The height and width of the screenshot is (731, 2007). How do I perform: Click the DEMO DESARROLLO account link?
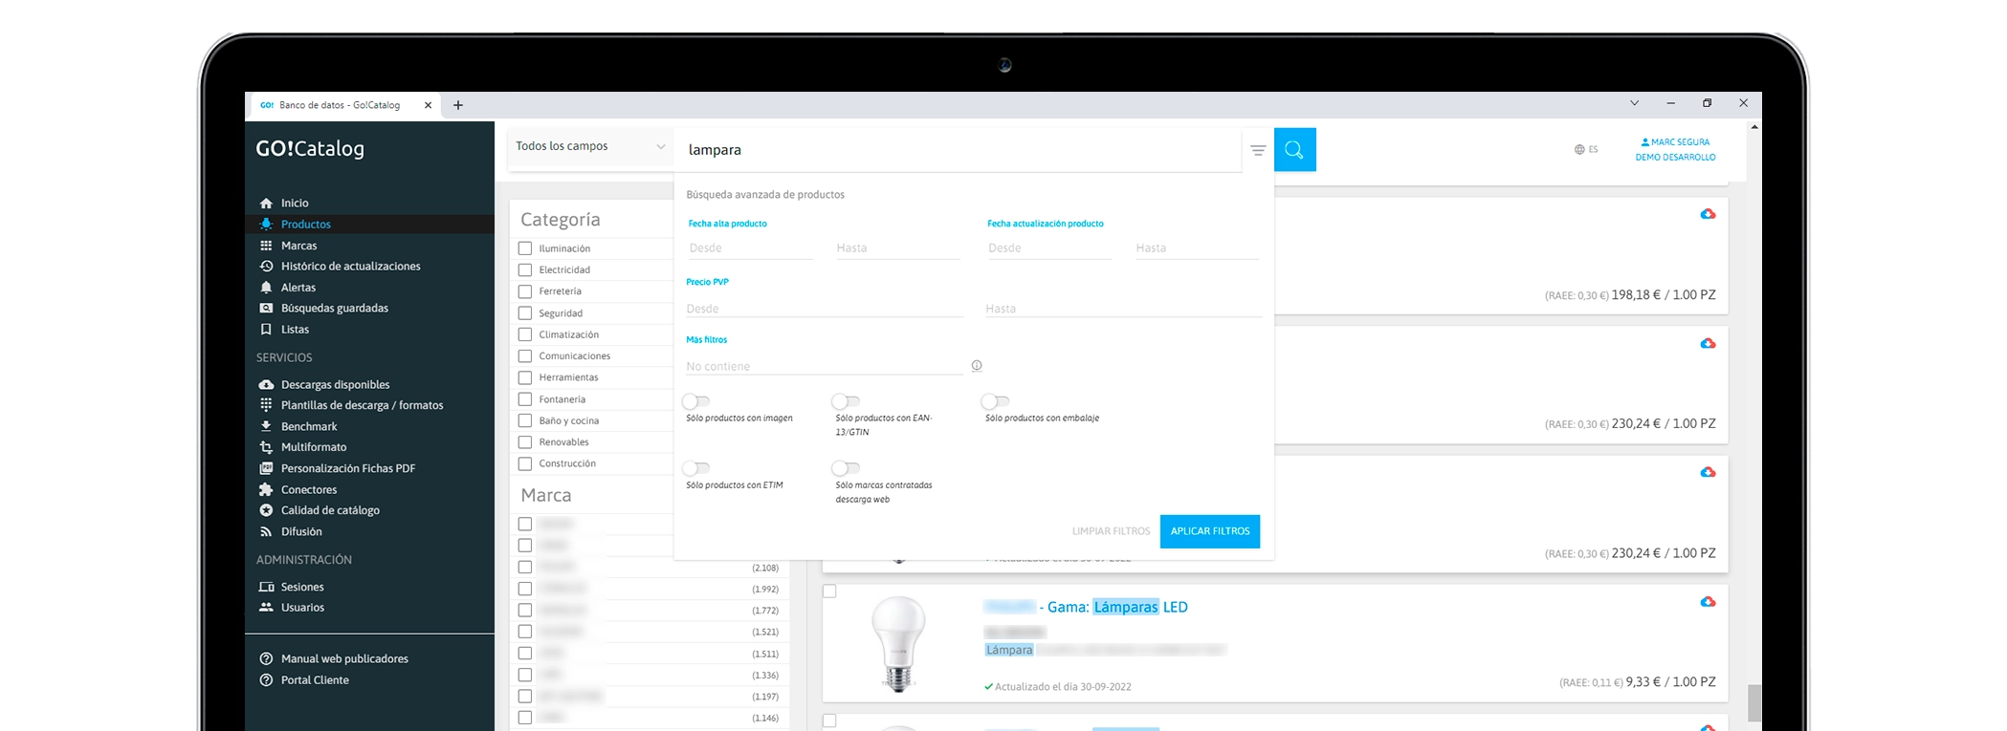tap(1675, 157)
